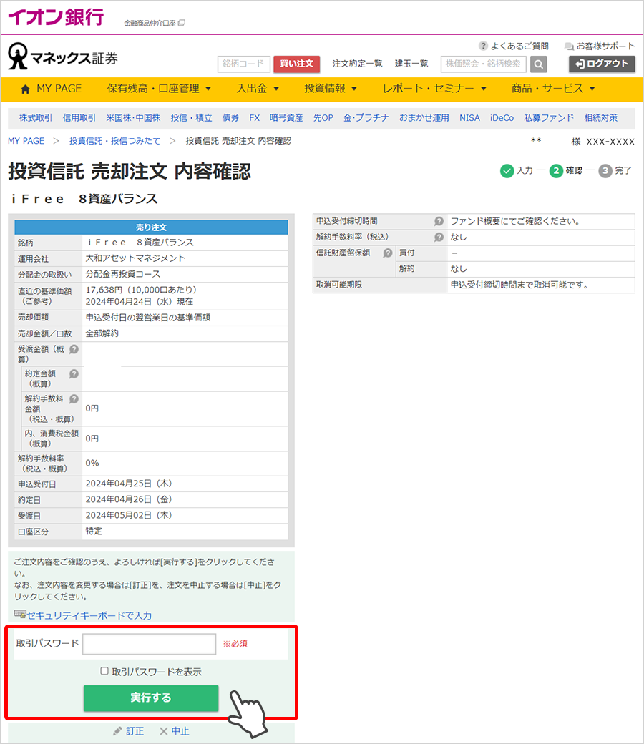Open the 債券 tab
This screenshot has height=744, width=644.
[230, 118]
